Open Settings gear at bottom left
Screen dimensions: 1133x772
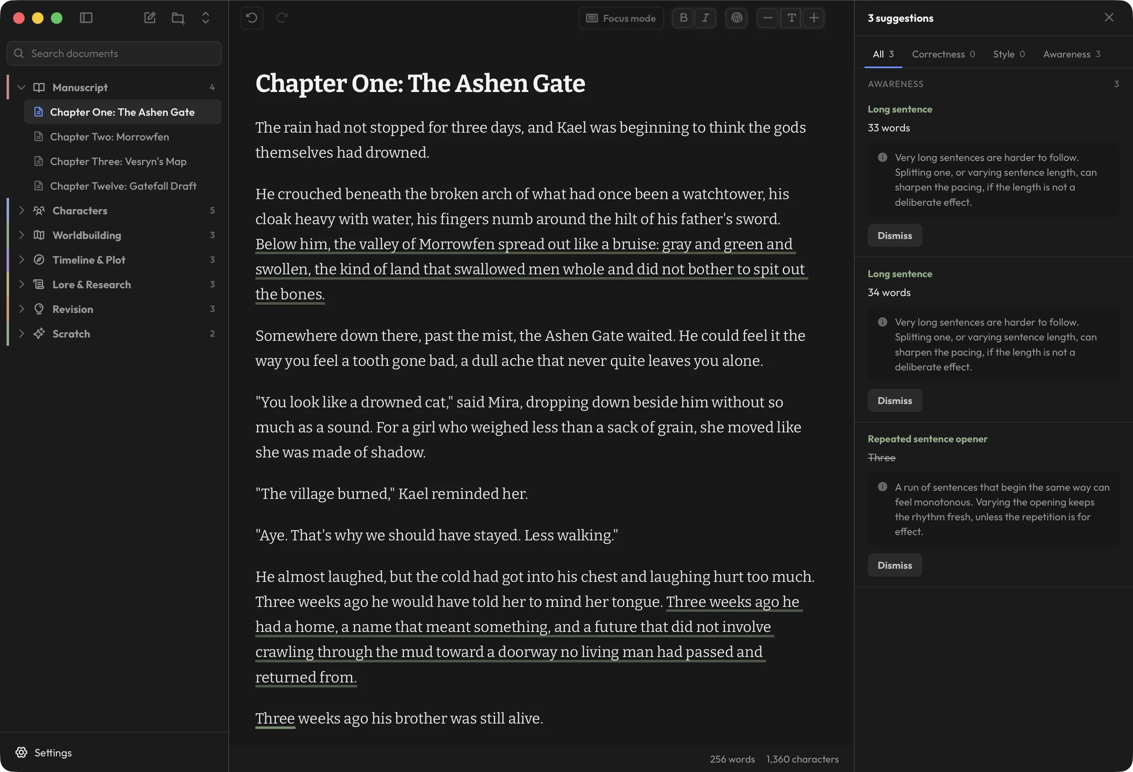[x=21, y=752]
